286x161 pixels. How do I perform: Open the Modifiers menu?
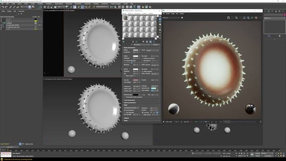(x=40, y=4)
